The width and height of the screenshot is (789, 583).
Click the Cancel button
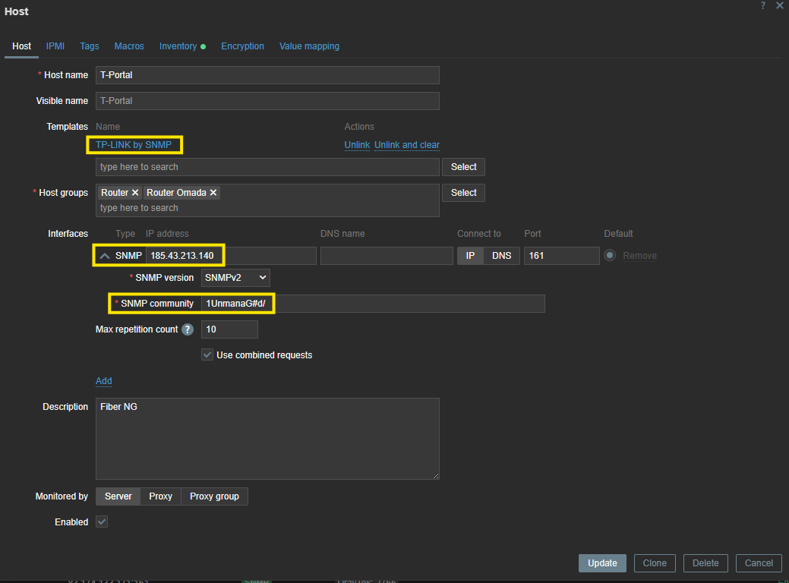759,563
